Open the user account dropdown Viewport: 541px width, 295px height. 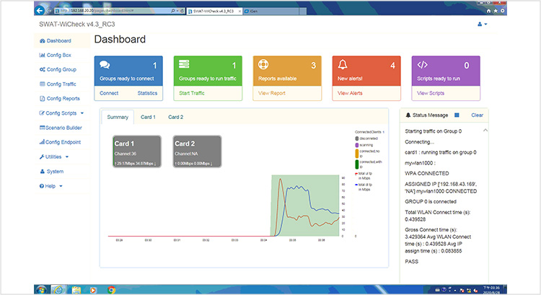tap(482, 24)
